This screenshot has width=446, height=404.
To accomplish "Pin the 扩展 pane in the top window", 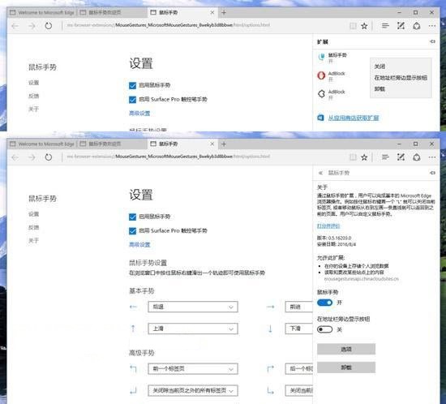I will (x=432, y=41).
